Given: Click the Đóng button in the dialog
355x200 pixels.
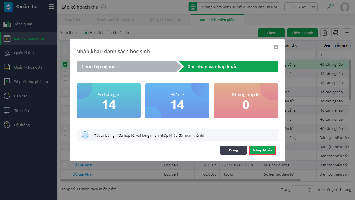Looking at the screenshot, I should tap(234, 150).
